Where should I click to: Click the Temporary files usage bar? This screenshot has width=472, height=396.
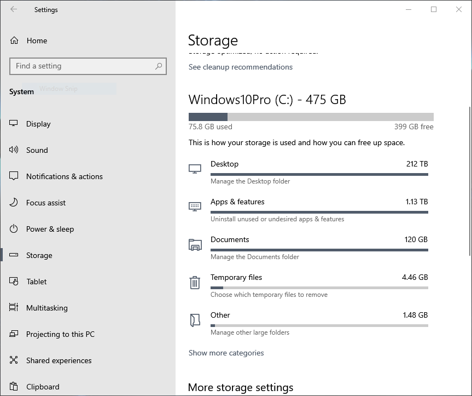319,288
